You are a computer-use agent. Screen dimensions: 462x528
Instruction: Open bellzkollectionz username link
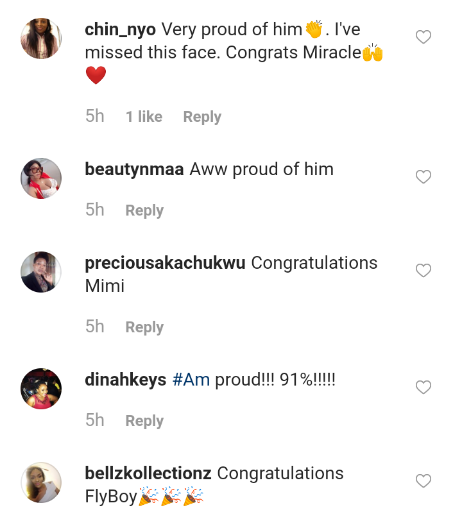[148, 473]
